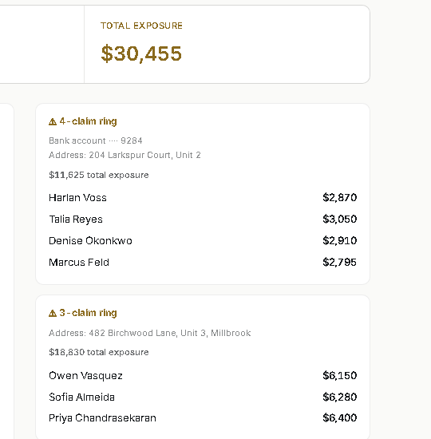The image size is (431, 439).
Task: Select Harlan Voss claim row
Action: 203,198
